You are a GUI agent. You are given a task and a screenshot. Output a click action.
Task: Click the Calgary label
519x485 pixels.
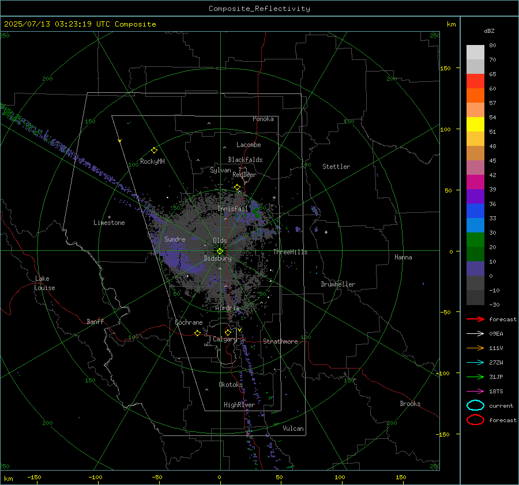tap(225, 339)
